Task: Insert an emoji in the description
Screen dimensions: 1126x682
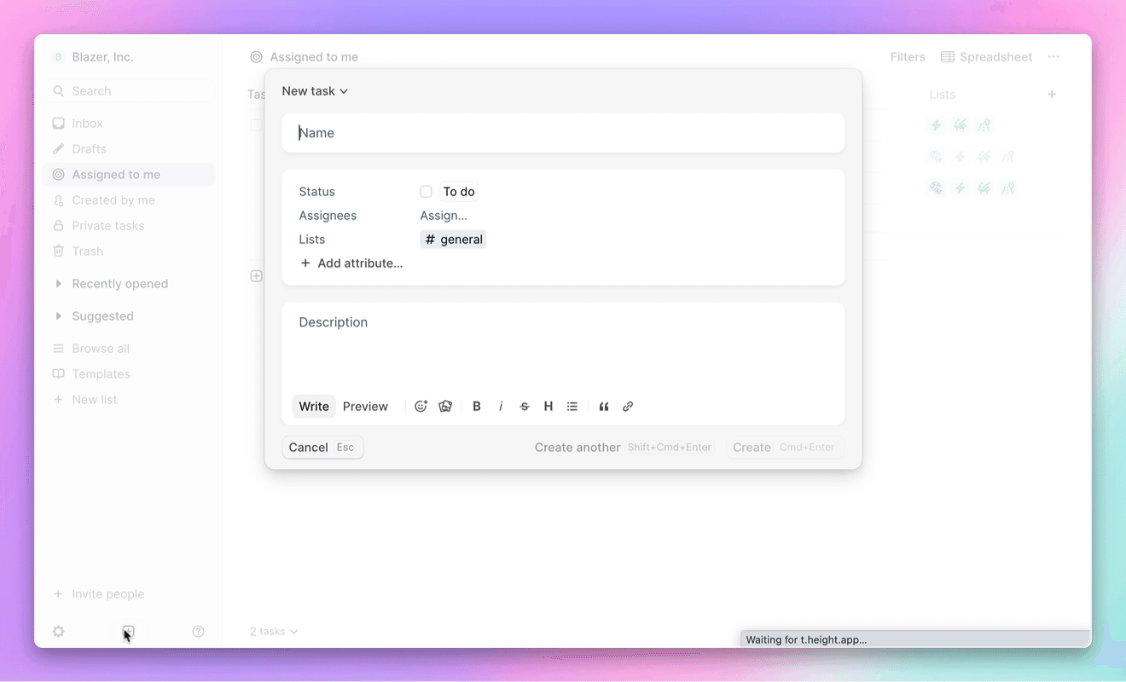Action: click(x=421, y=406)
